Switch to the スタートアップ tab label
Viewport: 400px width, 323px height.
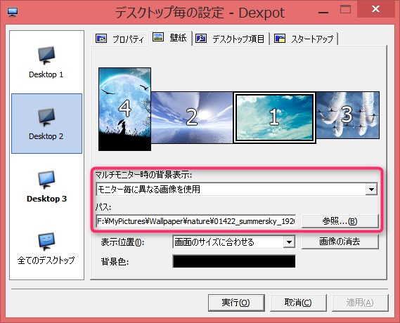tap(312, 39)
